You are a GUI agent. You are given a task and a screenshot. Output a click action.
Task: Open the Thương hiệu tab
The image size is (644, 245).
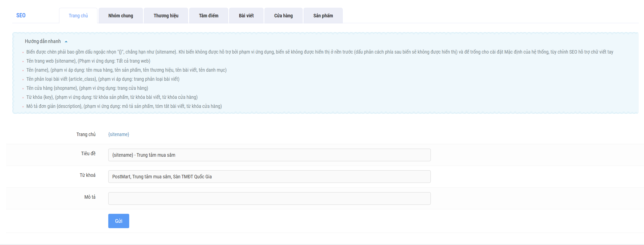tap(166, 16)
